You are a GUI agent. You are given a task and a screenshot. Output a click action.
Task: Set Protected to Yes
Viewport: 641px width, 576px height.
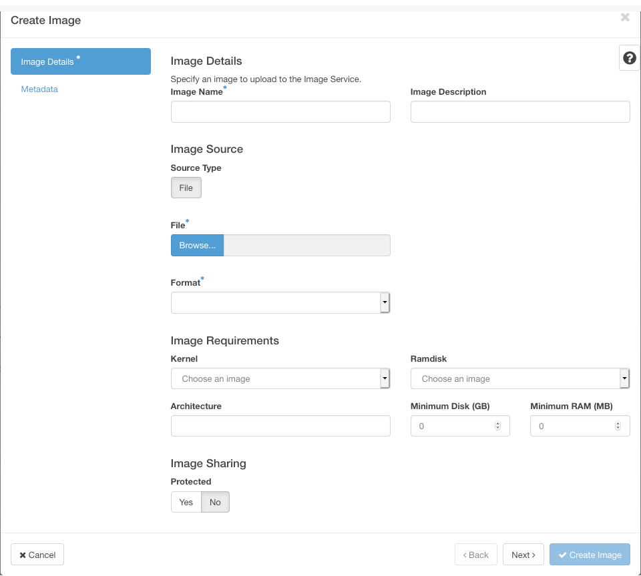coord(186,502)
